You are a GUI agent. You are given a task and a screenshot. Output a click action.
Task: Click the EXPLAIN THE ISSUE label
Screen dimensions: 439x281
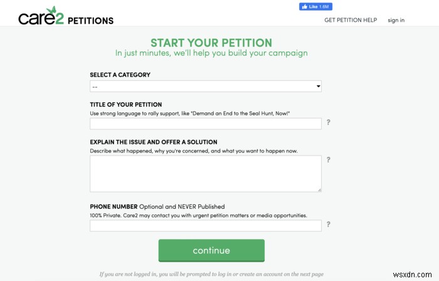[x=154, y=142]
